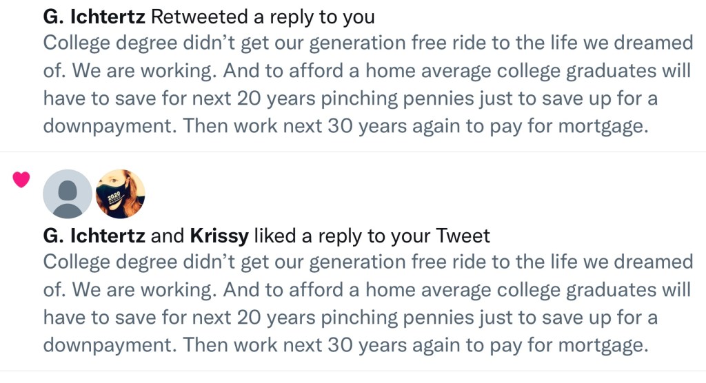706x383 pixels.
Task: Click the "Retweeted a reply to you" text
Action: tap(263, 17)
